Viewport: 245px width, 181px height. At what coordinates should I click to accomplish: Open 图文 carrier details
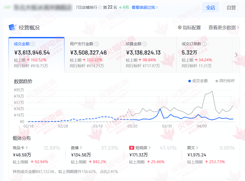click(x=192, y=148)
